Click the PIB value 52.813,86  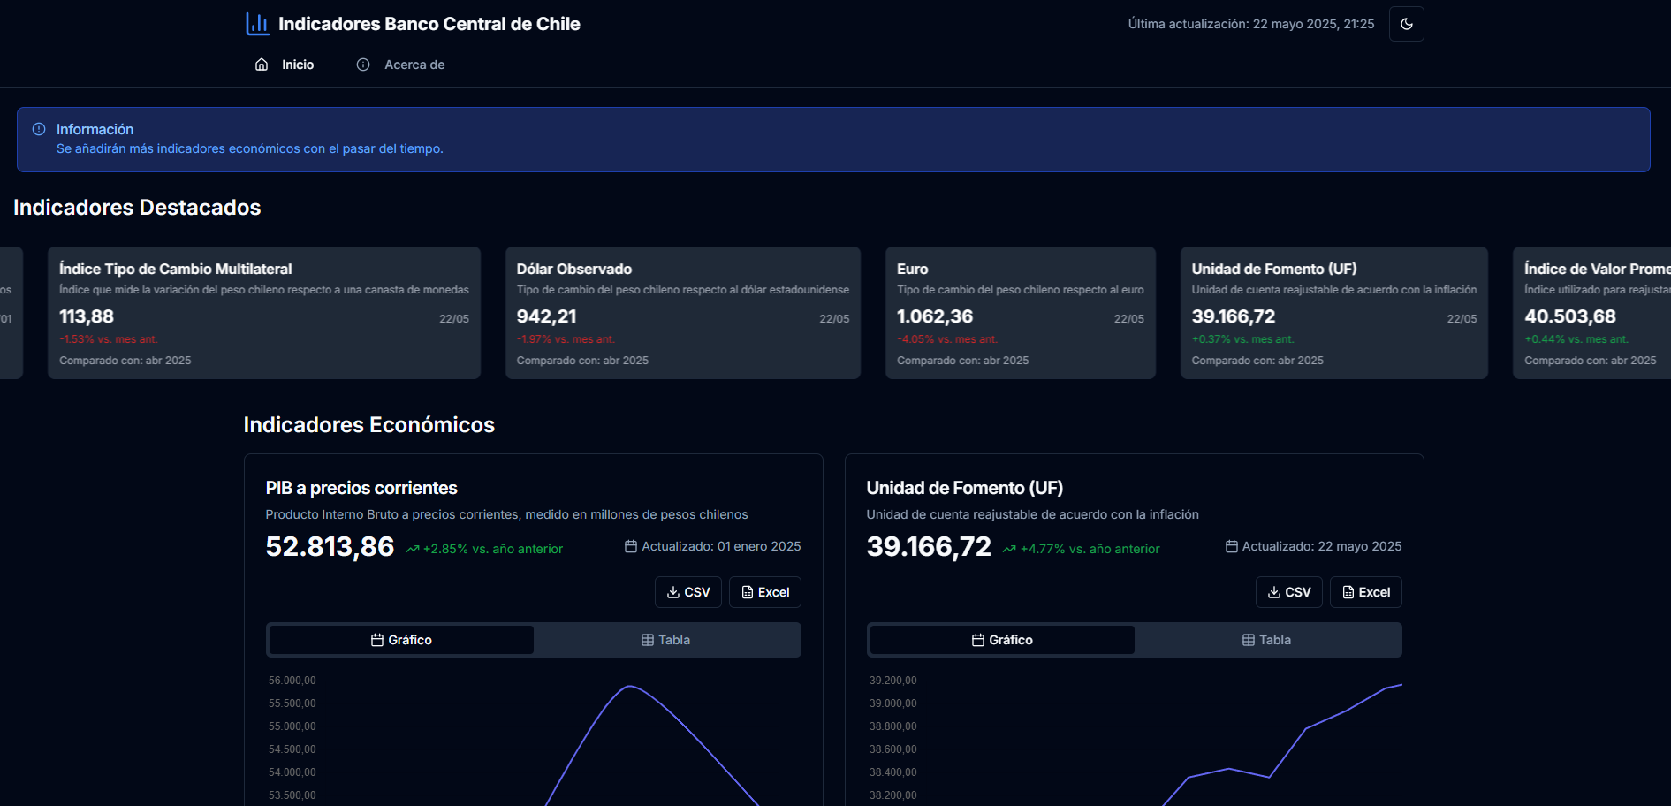click(x=330, y=547)
